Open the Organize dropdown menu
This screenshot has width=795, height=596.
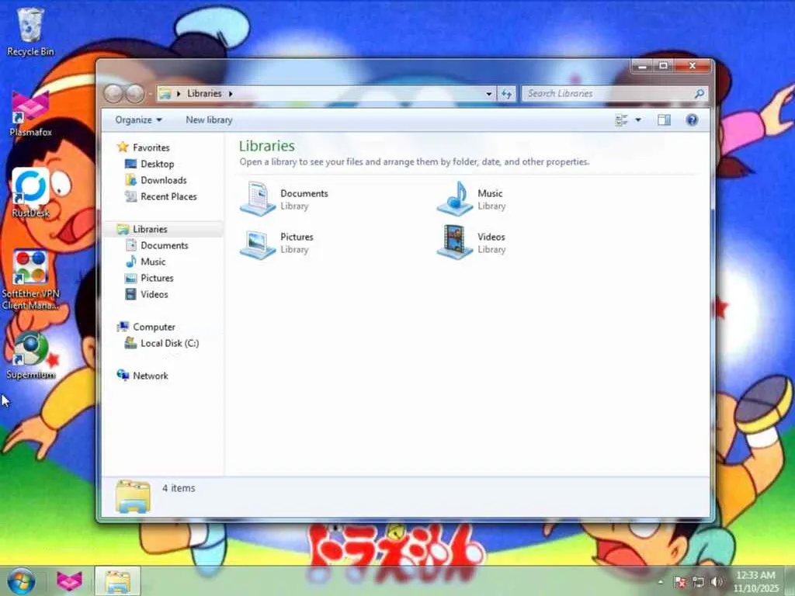[138, 120]
